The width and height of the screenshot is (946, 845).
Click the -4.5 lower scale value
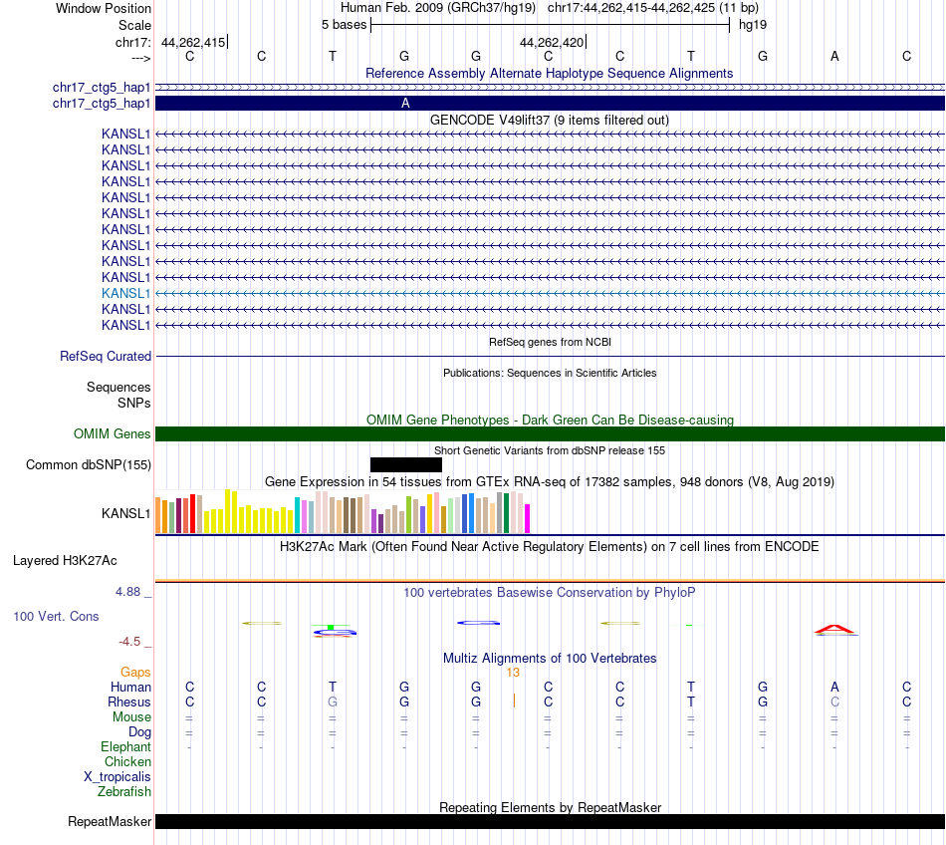tap(129, 642)
